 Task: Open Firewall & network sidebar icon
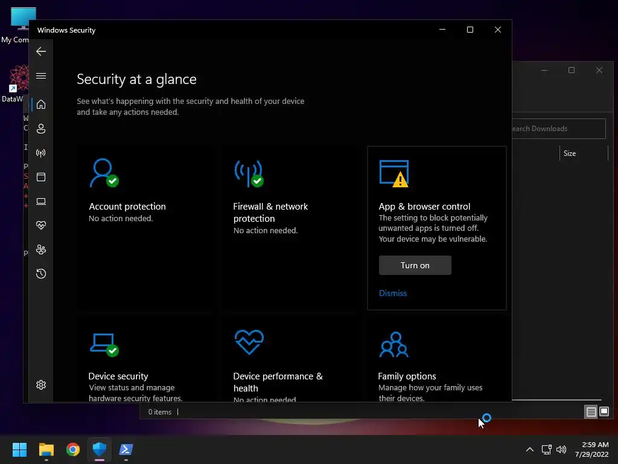point(41,153)
